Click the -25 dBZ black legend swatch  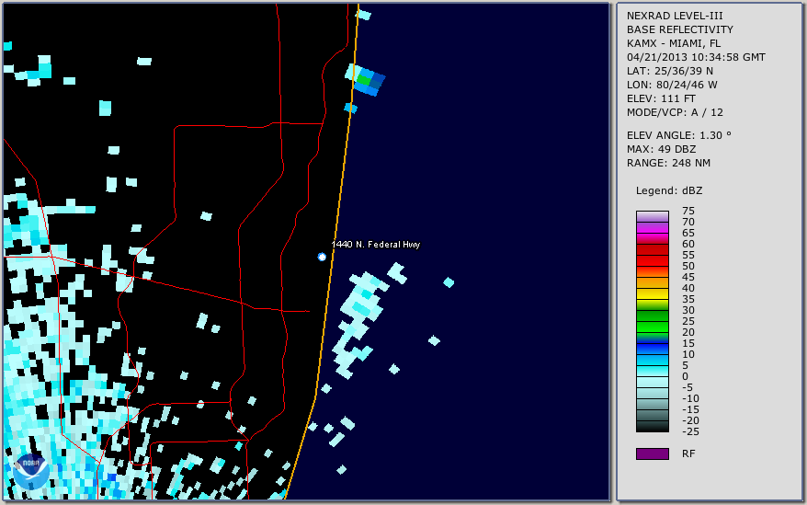(652, 426)
